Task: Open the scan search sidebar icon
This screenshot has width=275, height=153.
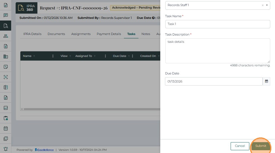Action: [x=6, y=77]
